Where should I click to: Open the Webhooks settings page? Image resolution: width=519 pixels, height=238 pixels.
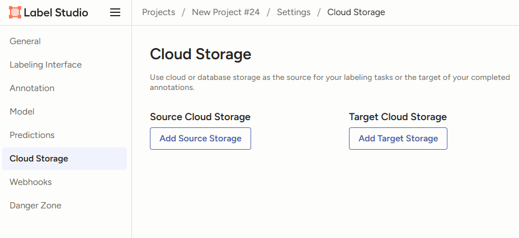click(31, 182)
